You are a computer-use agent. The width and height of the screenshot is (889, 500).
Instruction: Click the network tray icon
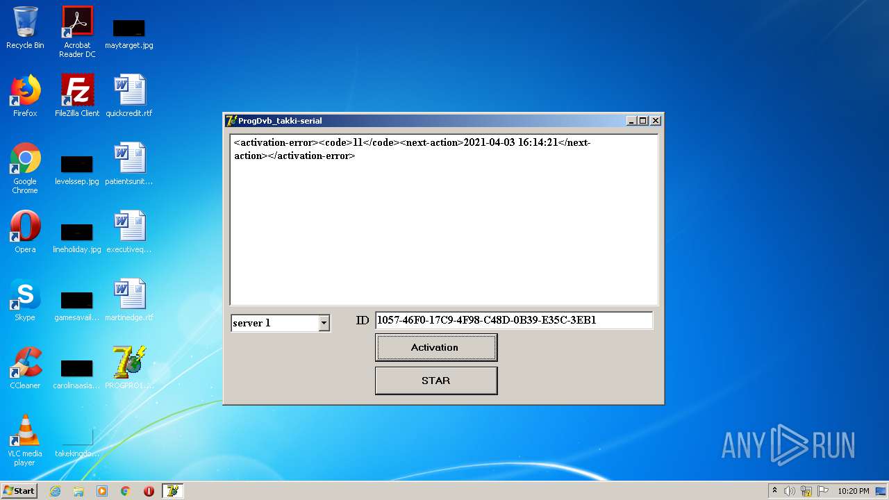pos(806,491)
